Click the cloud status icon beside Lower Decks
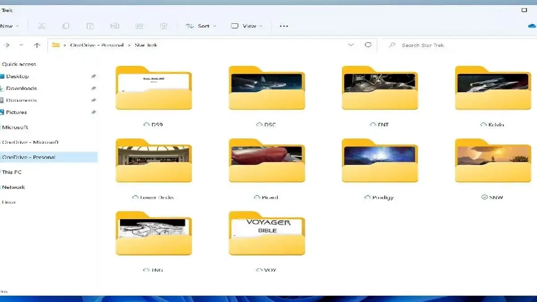Screen dimensions: 537x302 tap(136, 197)
